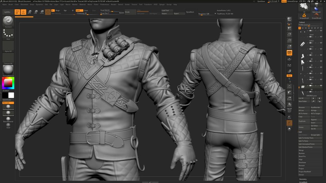Toggle Line Fill PolyFrame icon

pyautogui.click(x=289, y=110)
